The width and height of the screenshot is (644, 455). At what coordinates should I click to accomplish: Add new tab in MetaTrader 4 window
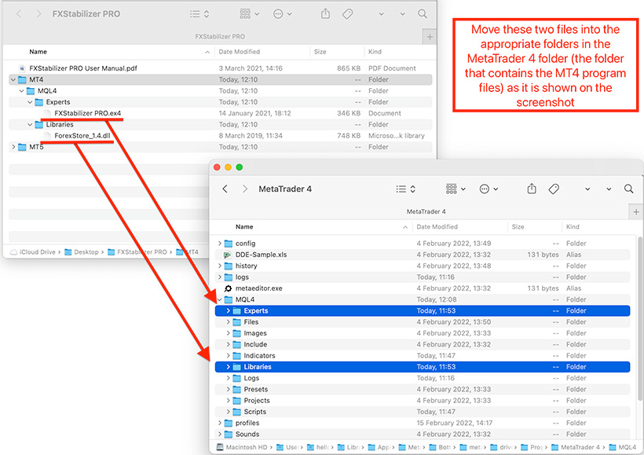coord(636,212)
